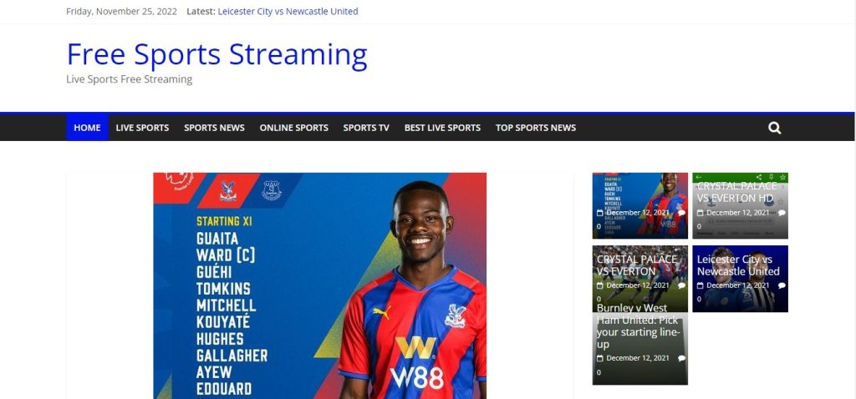Click date on Leicester City vs Newcastle card
The height and width of the screenshot is (399, 856).
(x=737, y=285)
